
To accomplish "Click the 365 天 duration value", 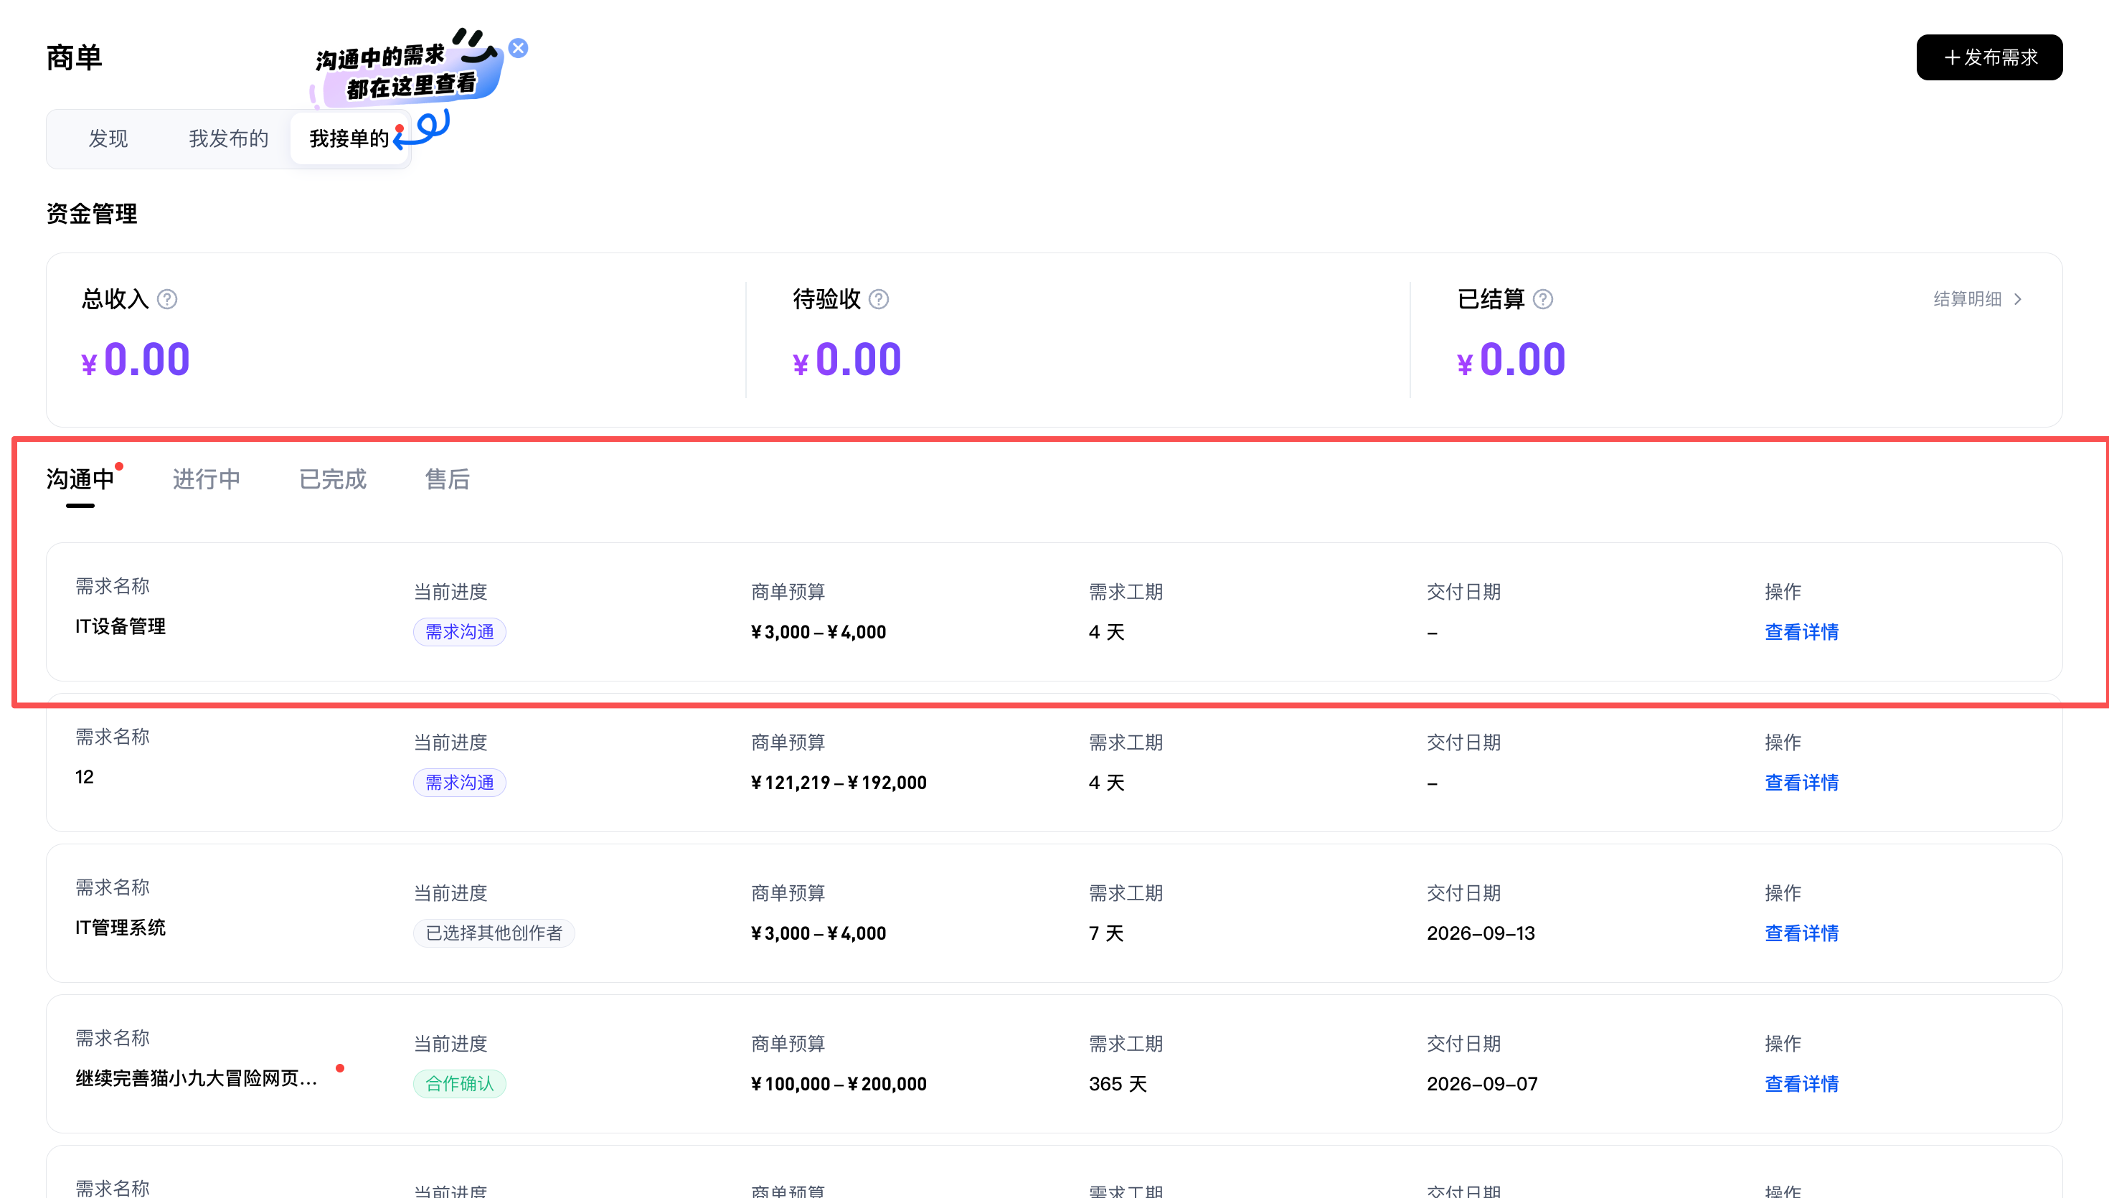I will [1118, 1085].
